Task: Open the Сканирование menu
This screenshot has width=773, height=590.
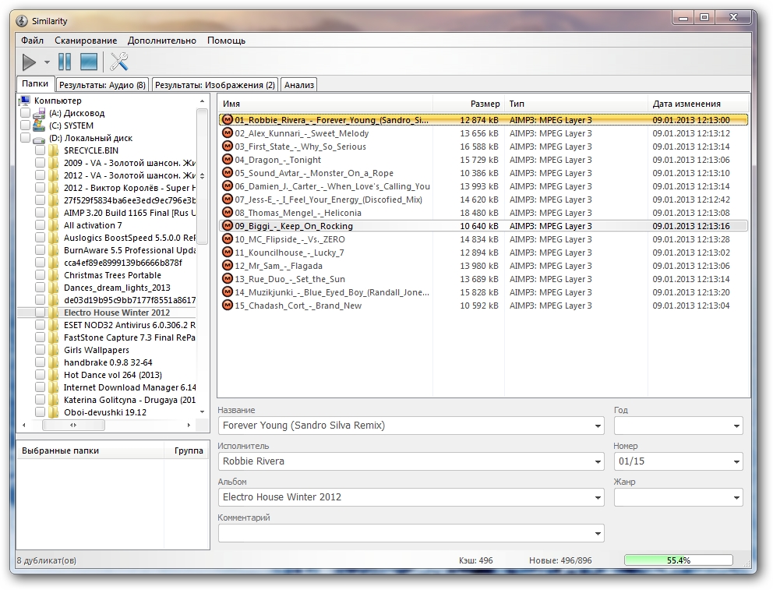Action: [x=86, y=41]
